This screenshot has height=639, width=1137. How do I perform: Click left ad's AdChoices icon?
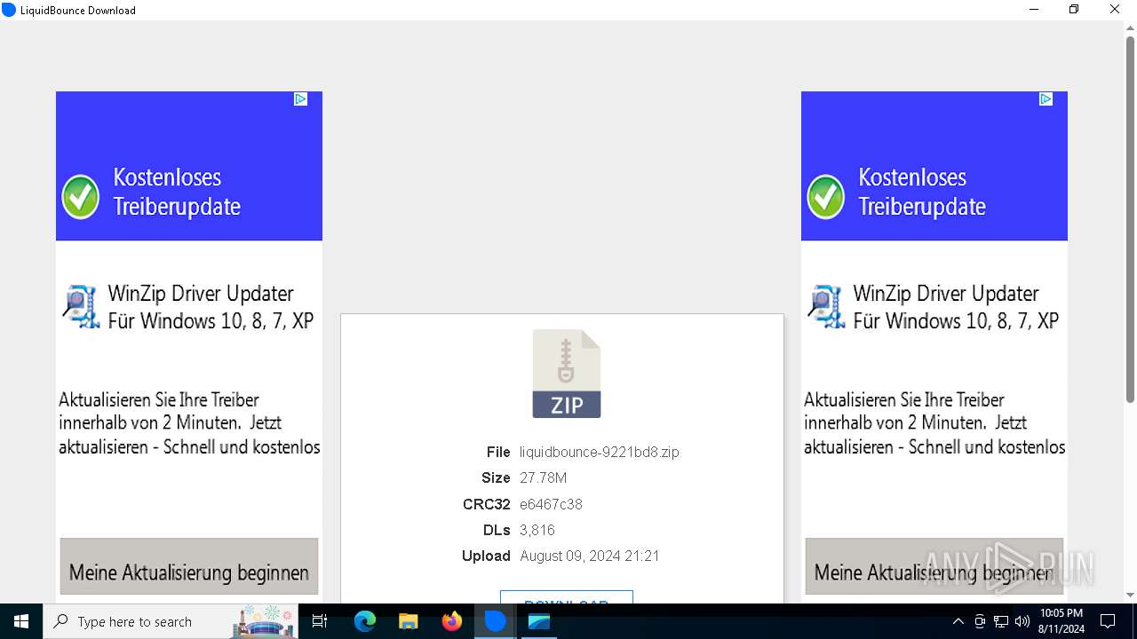301,99
